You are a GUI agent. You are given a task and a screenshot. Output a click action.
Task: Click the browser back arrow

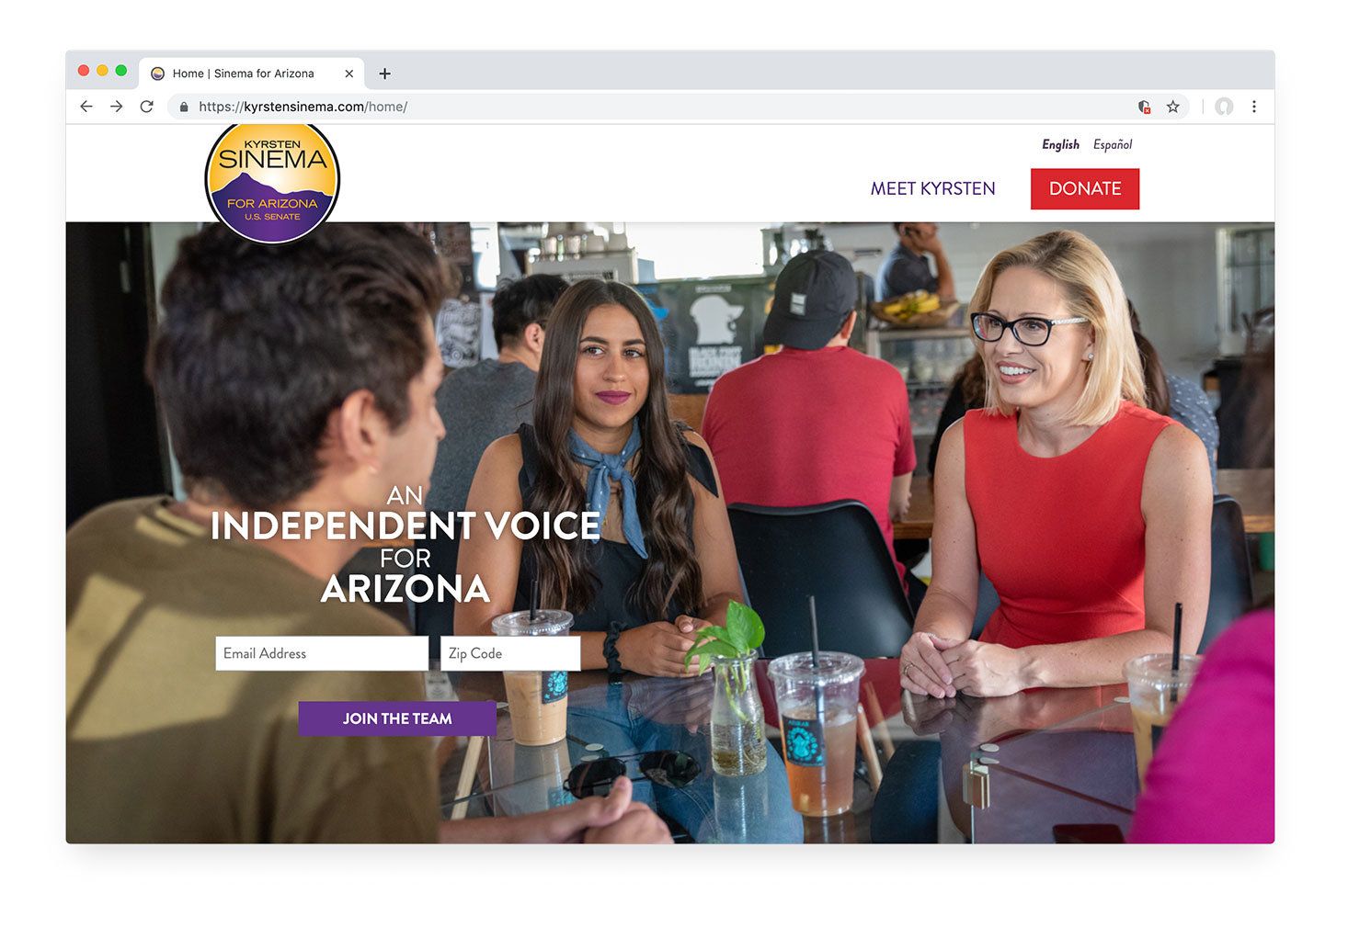click(x=86, y=107)
